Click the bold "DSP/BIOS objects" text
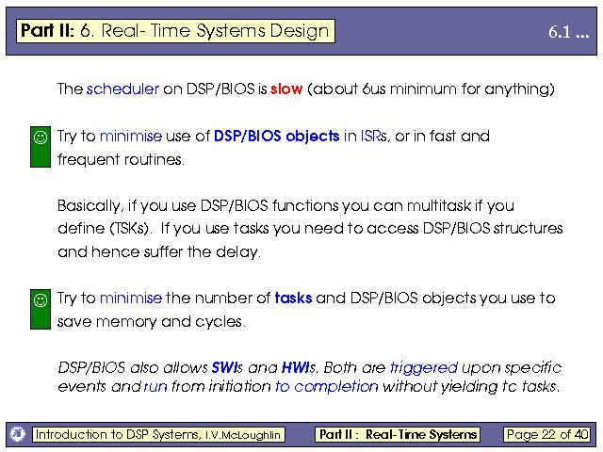Image resolution: width=603 pixels, height=452 pixels. point(276,136)
